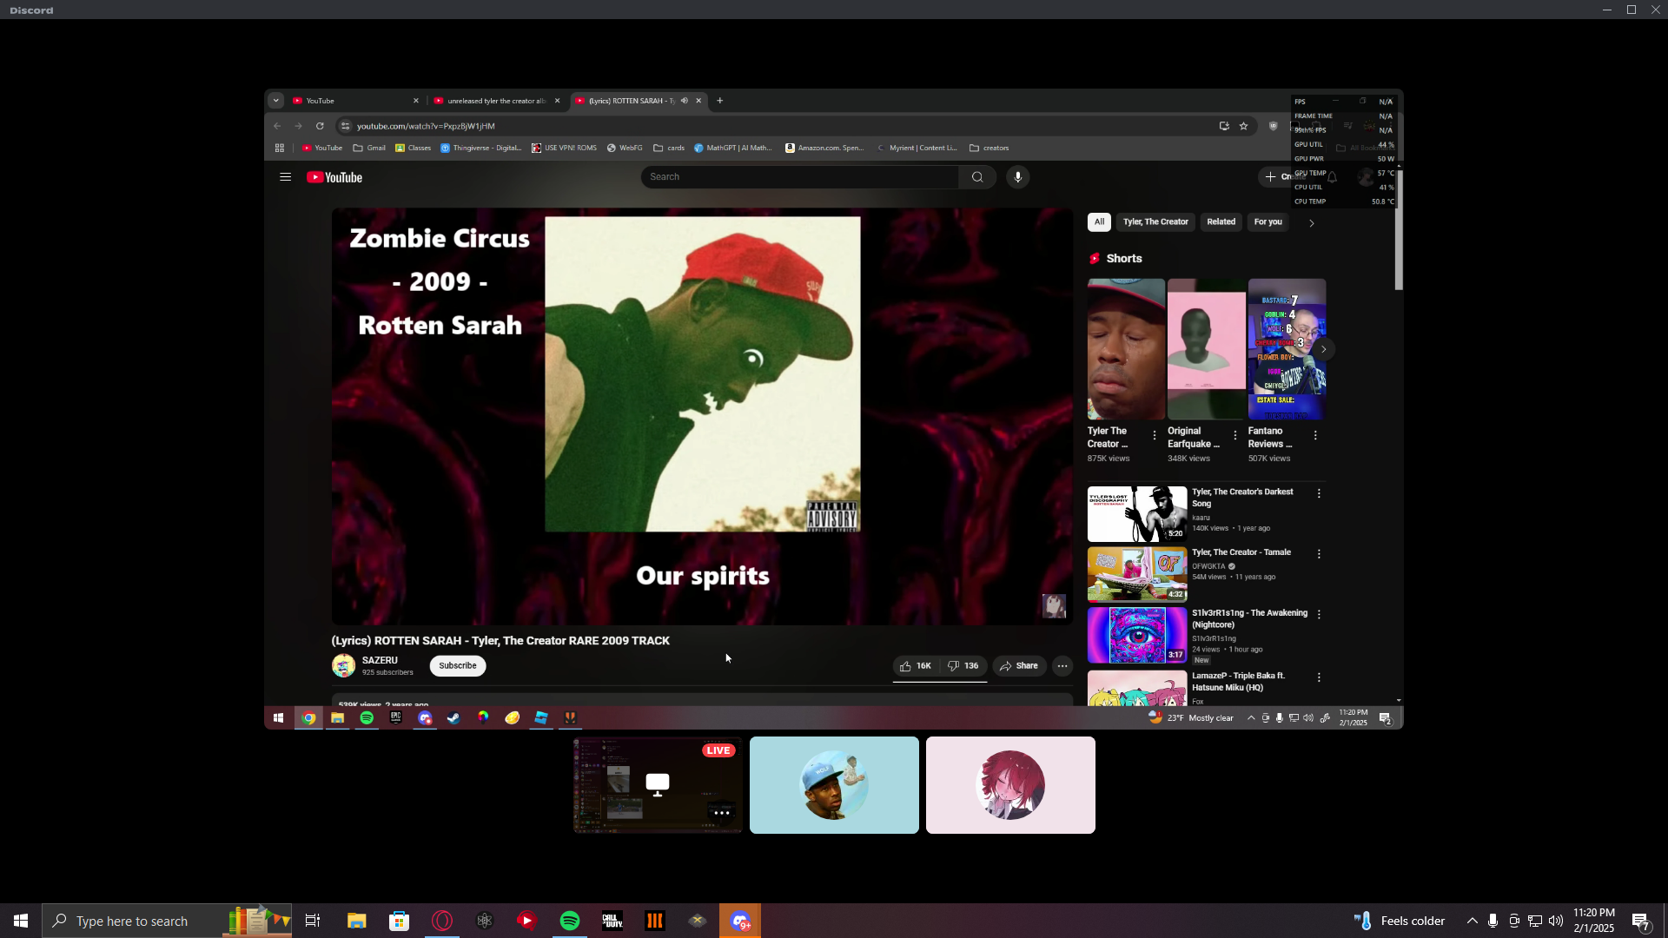Open the three-dot more actions menu
This screenshot has height=938, width=1668.
[1062, 666]
